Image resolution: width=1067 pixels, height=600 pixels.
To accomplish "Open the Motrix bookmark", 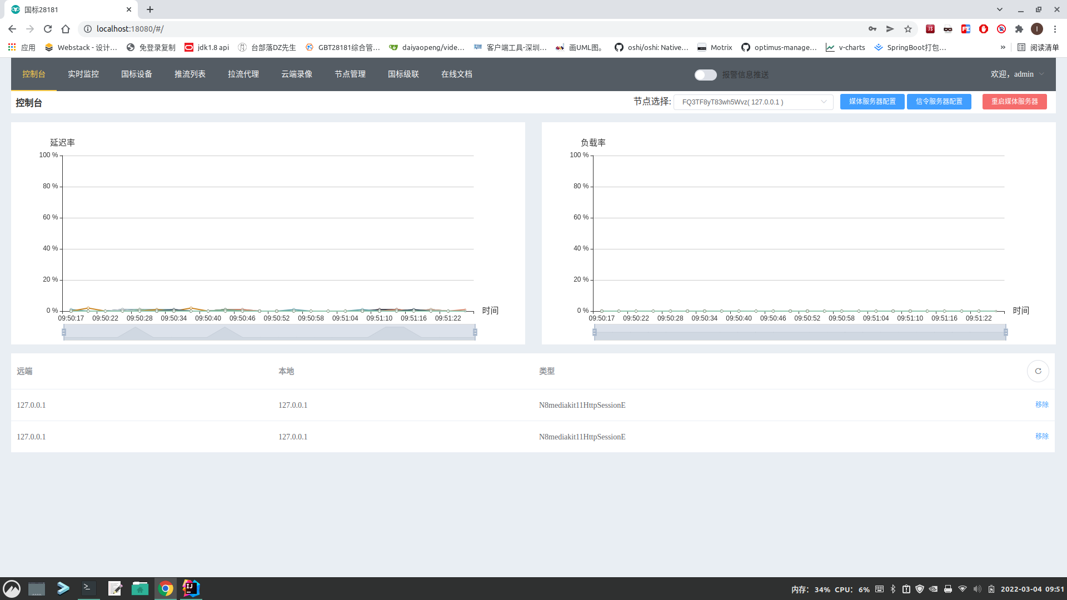I will pos(715,48).
